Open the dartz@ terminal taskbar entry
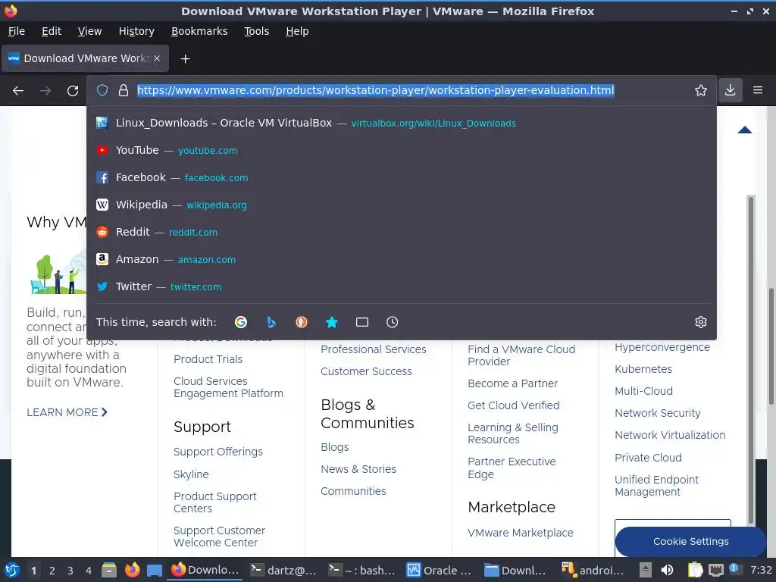Viewport: 776px width, 582px height. click(x=283, y=571)
